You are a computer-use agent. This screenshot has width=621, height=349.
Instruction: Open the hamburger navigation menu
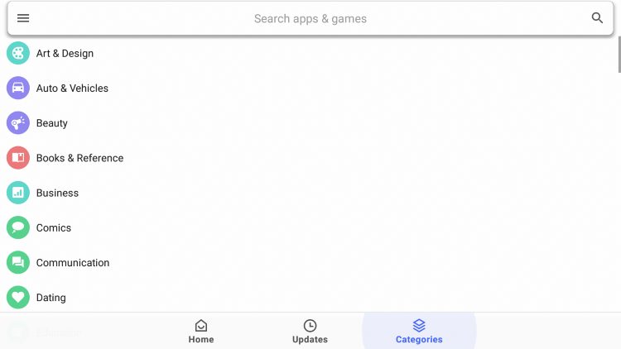coord(23,18)
